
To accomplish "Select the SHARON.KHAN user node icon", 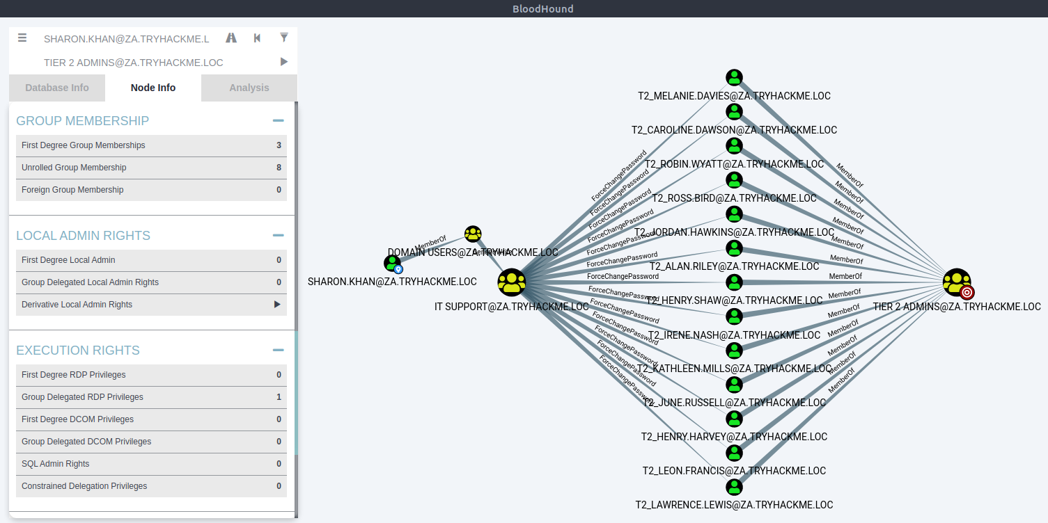I will coord(393,264).
